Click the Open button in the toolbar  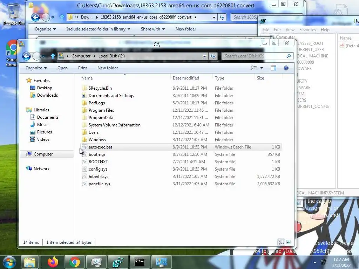coord(62,68)
